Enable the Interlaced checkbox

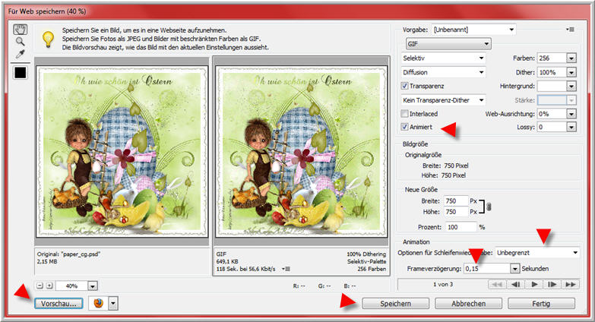[405, 113]
